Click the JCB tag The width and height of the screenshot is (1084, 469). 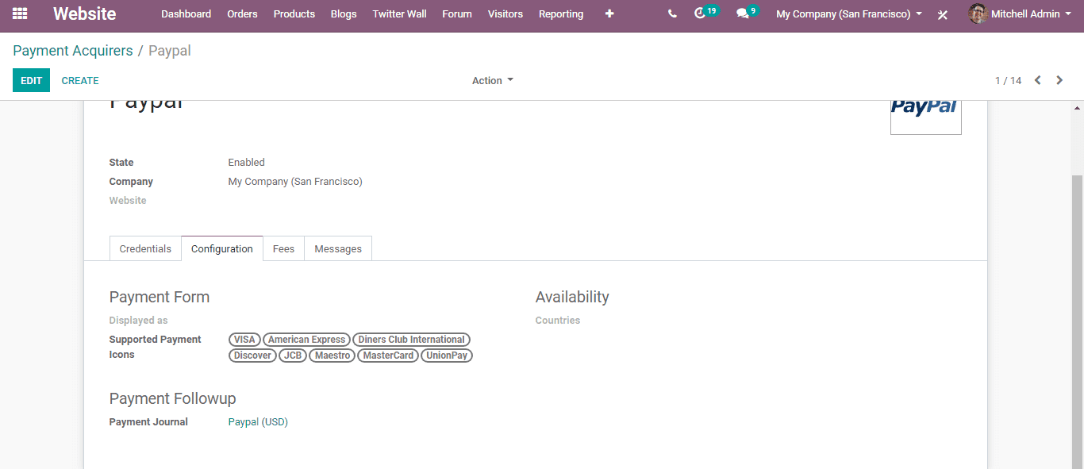(293, 356)
